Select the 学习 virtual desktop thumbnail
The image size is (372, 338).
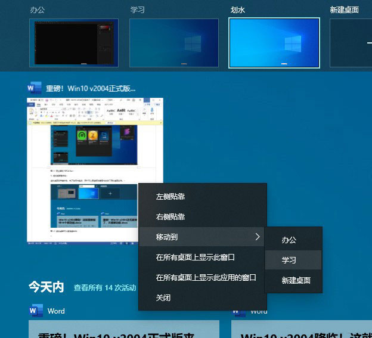pyautogui.click(x=173, y=42)
